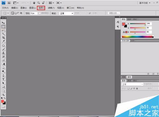Click the G value field showing 80

pyautogui.click(x=149, y=28)
